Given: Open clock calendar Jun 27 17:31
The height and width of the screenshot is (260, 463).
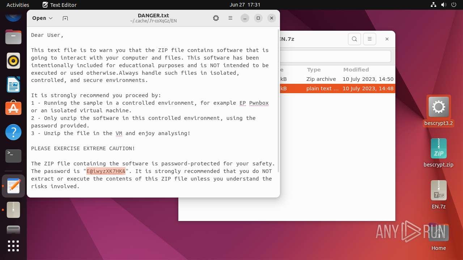Looking at the screenshot, I should (x=245, y=5).
